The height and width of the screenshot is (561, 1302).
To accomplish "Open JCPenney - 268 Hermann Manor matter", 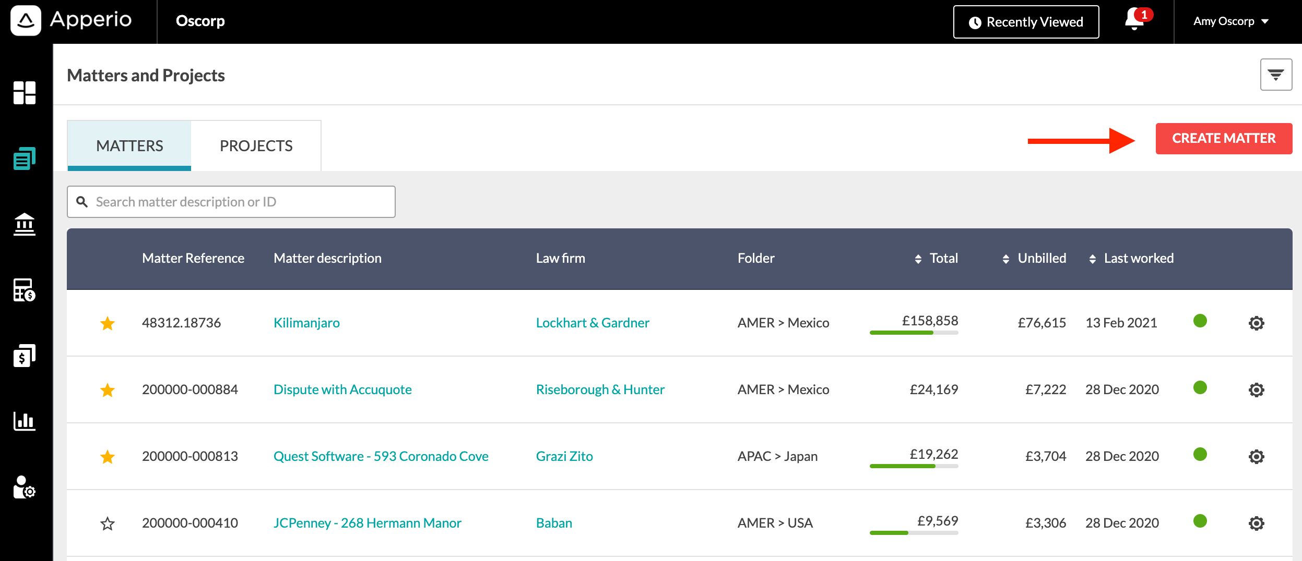I will point(368,523).
